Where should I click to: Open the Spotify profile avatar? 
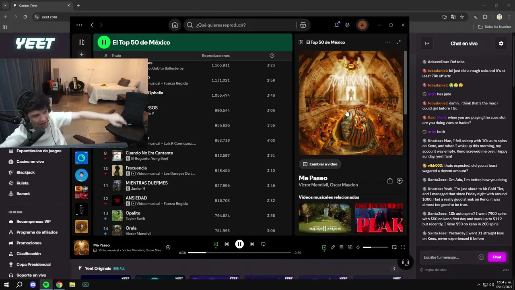[x=362, y=25]
